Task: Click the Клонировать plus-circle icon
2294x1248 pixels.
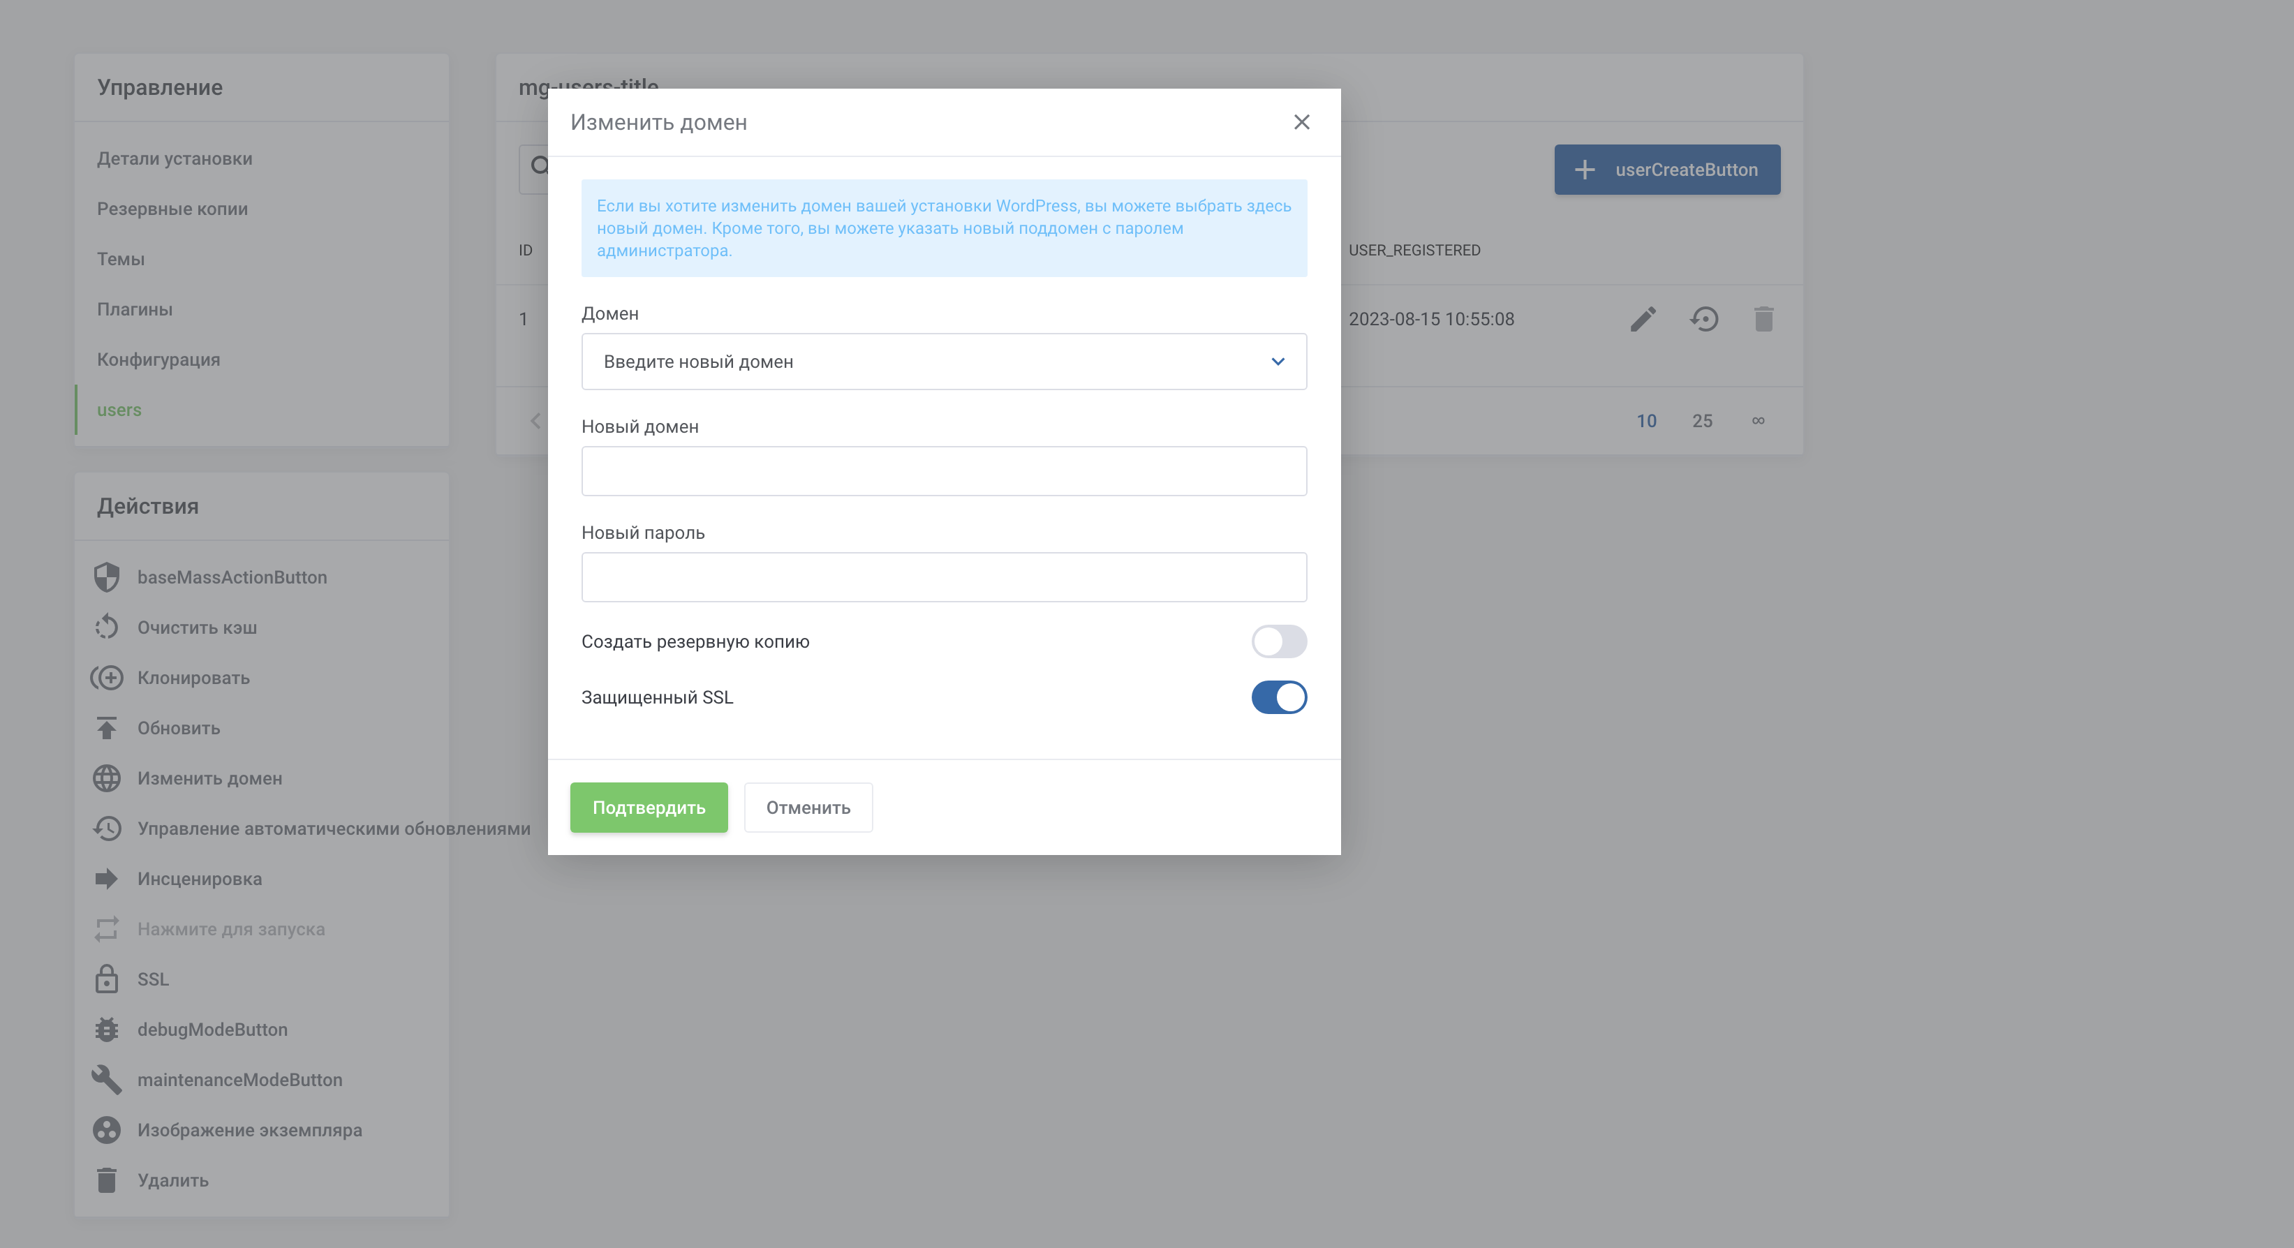Action: [106, 678]
